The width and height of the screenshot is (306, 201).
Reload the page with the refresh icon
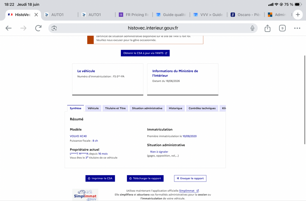coord(38,28)
